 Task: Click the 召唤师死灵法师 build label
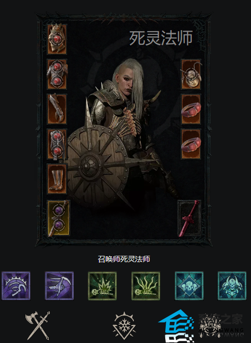pyautogui.click(x=124, y=259)
